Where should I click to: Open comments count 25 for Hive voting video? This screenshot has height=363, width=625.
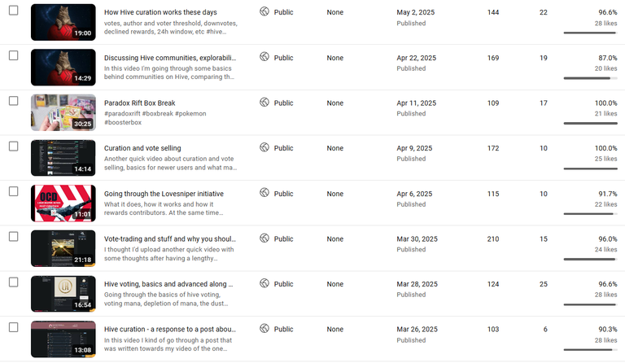click(x=544, y=284)
